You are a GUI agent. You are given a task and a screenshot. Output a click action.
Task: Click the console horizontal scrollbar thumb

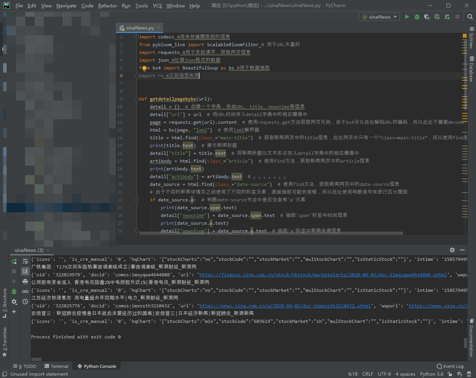point(36,360)
